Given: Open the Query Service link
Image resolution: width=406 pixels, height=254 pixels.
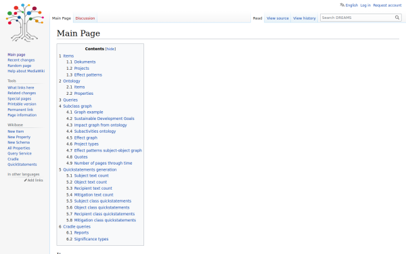Looking at the screenshot, I should [x=20, y=154].
